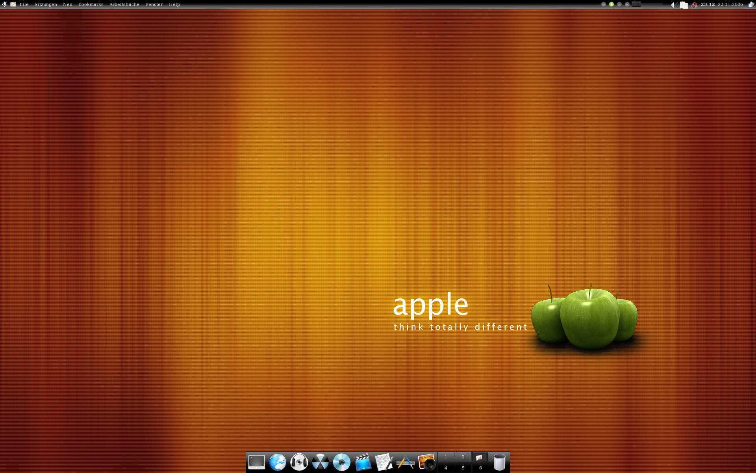Screen dimensions: 756x473
Task: Switch to virtual desktop 5
Action: (463, 468)
